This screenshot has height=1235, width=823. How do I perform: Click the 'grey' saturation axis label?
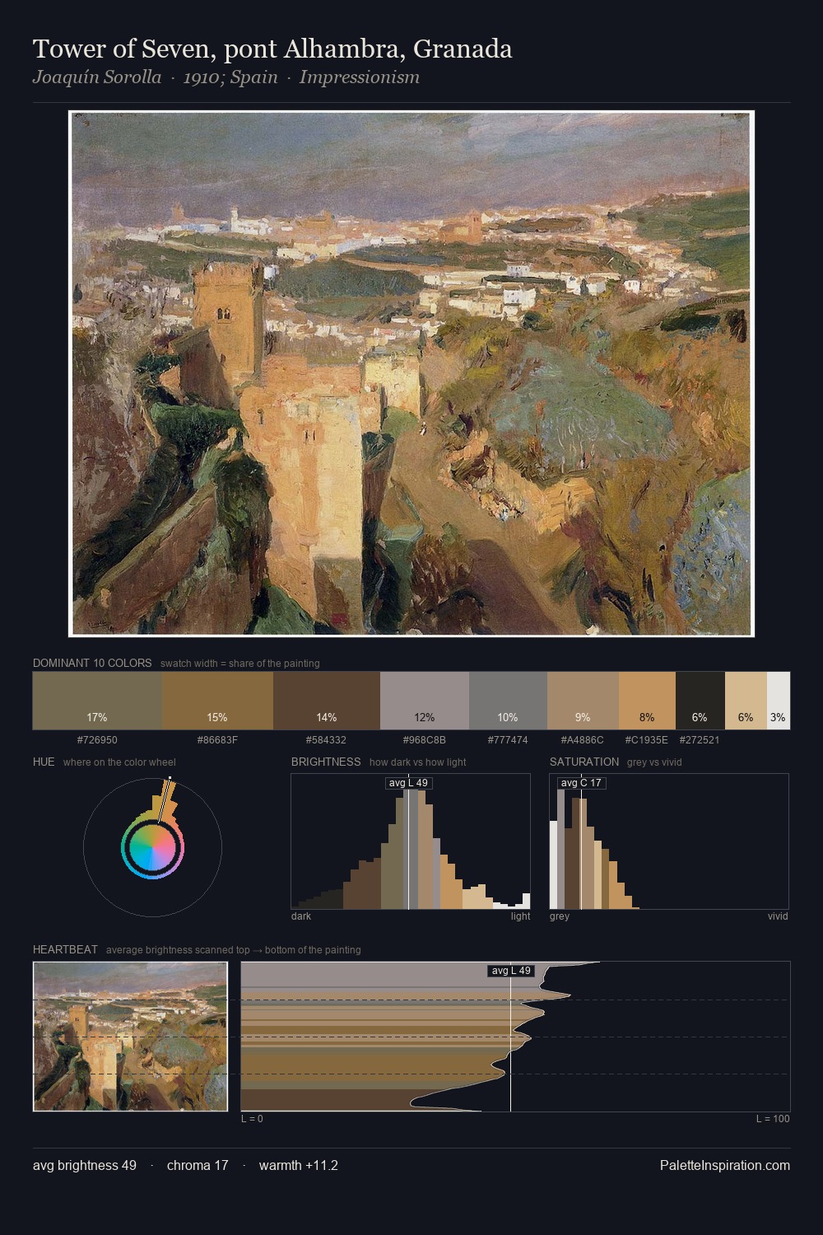560,916
